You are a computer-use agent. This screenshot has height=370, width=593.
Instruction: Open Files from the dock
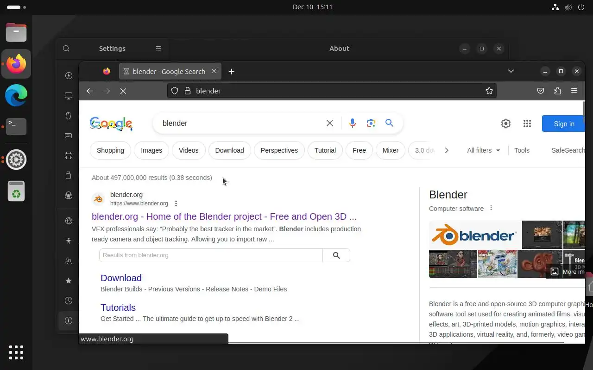coord(16,32)
